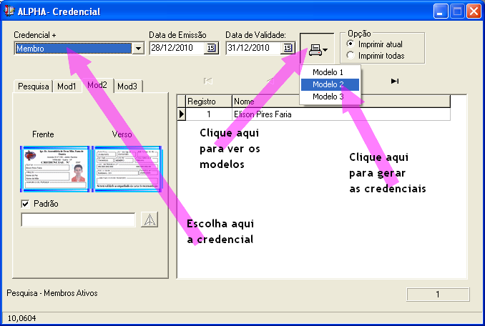Screen dimensions: 485x326
Task: Click the font icon beside the Padrão field
Action: click(149, 219)
